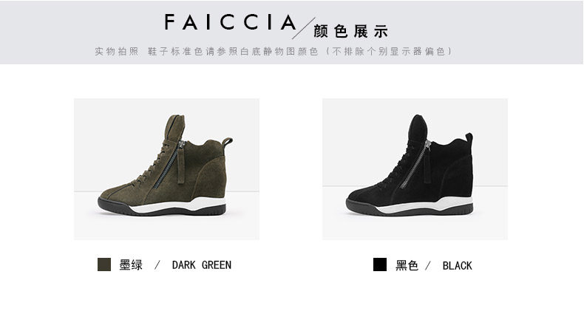Click the heel pull tab on green shoe
584x314 pixels.
tap(227, 143)
